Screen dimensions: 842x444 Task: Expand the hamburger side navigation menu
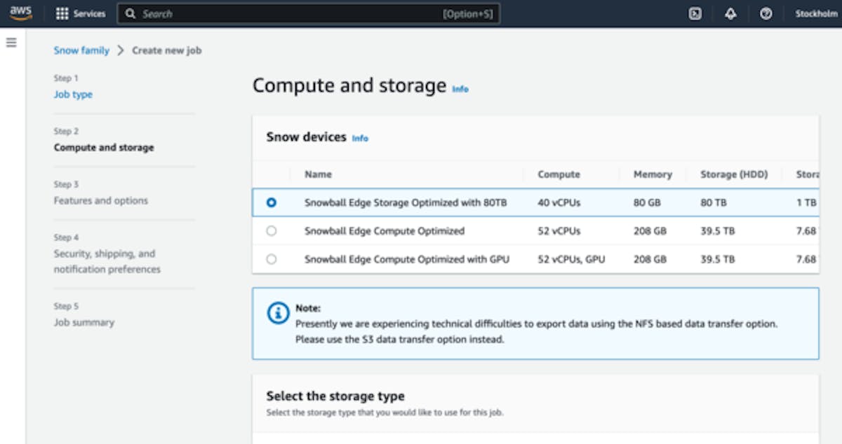tap(11, 43)
